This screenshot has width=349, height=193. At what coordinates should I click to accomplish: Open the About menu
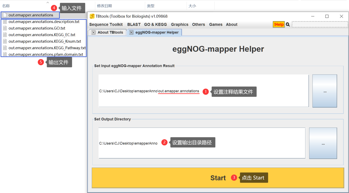[232, 24]
